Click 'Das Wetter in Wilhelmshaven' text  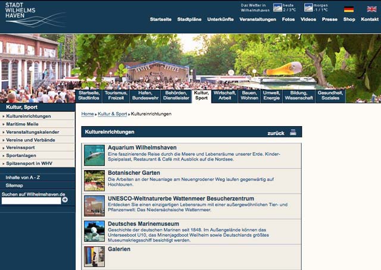pyautogui.click(x=255, y=8)
